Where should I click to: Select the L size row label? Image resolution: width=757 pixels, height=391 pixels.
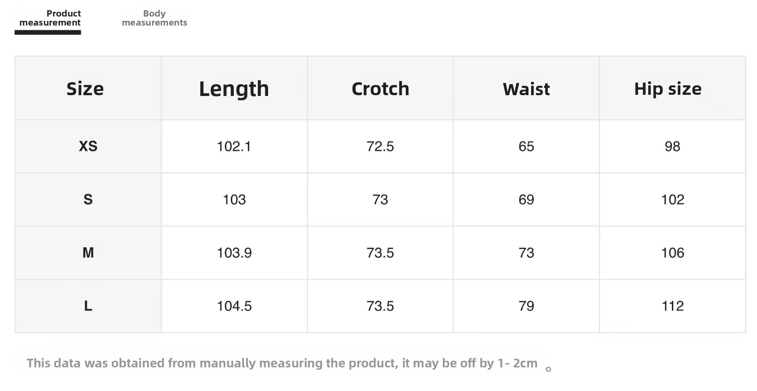coord(88,306)
